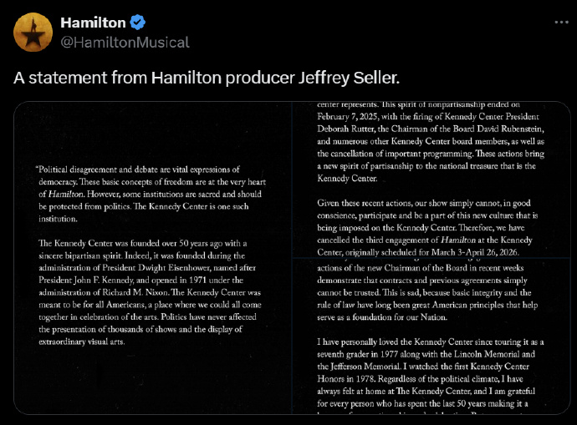The width and height of the screenshot is (577, 425).
Task: Open the bottom-right statement image
Action: (431, 336)
